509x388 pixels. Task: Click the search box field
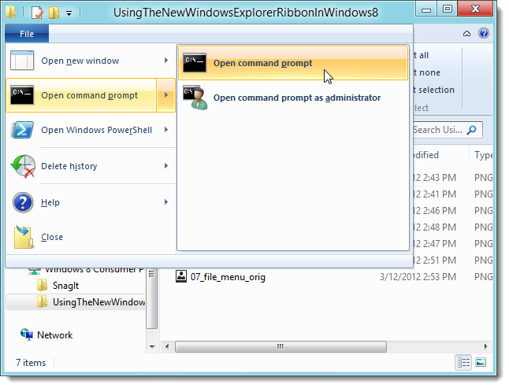(x=448, y=130)
